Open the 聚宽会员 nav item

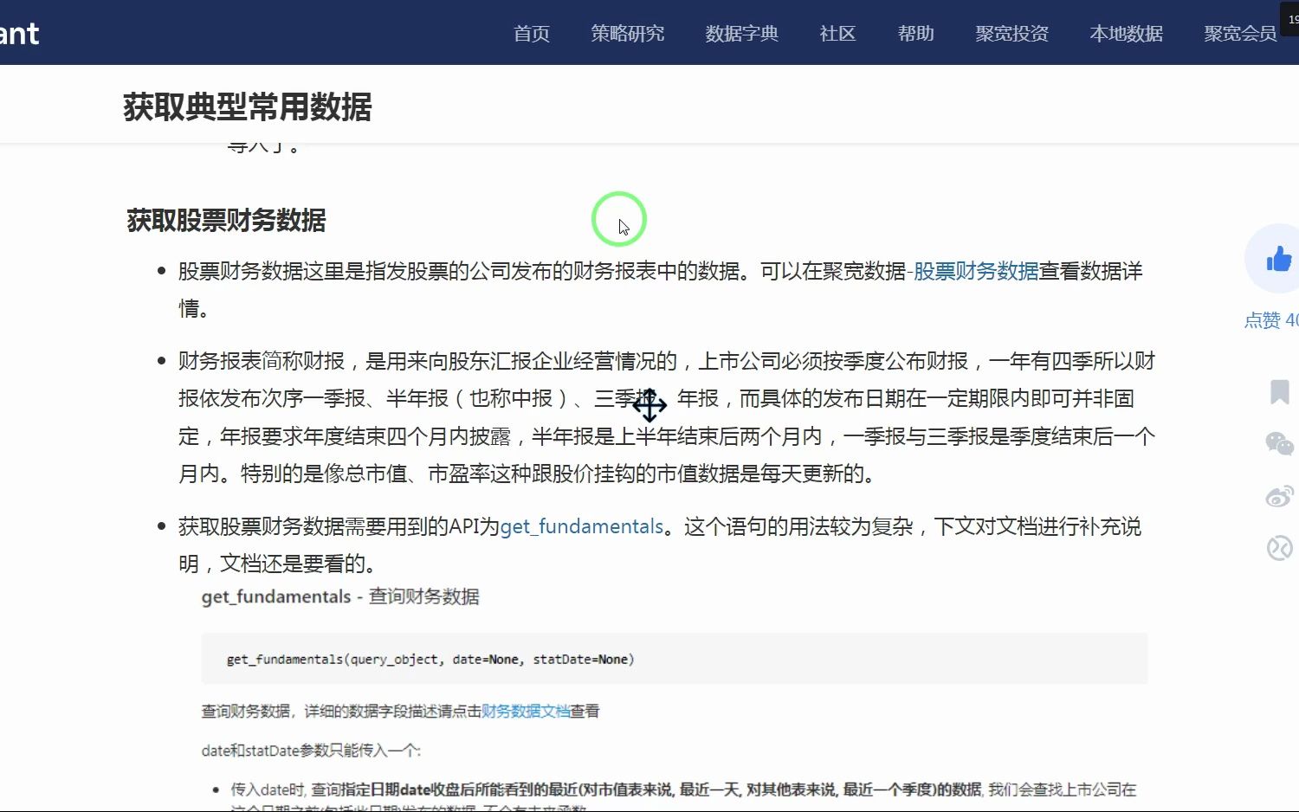[1240, 34]
